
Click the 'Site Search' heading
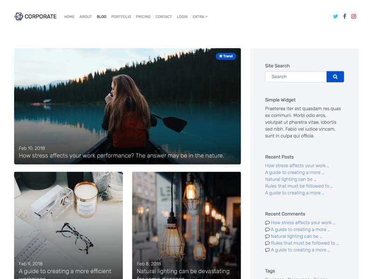pos(277,66)
